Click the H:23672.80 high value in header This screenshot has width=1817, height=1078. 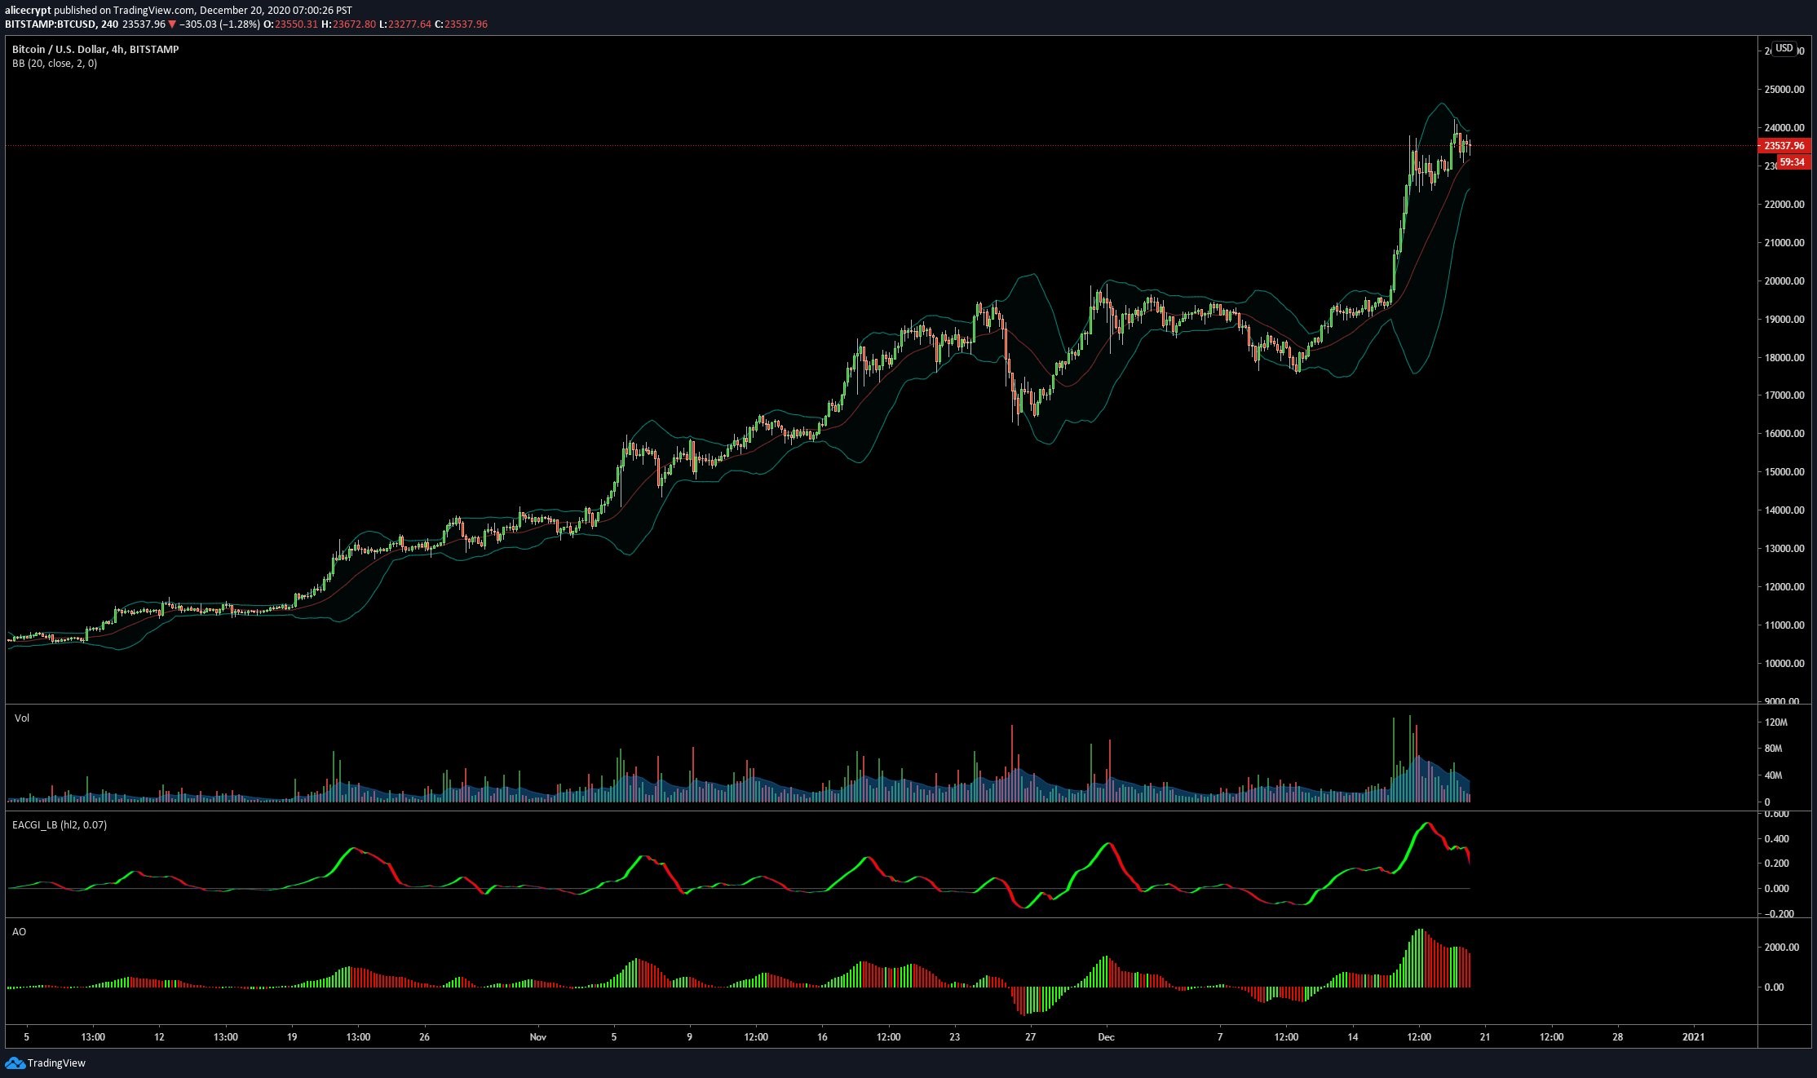point(349,24)
